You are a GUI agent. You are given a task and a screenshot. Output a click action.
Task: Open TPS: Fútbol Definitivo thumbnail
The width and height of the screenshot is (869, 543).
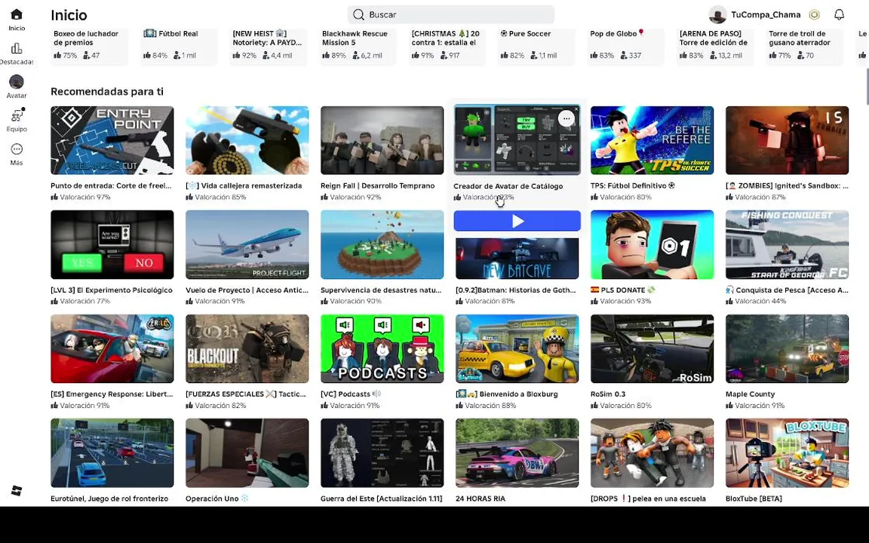point(652,140)
